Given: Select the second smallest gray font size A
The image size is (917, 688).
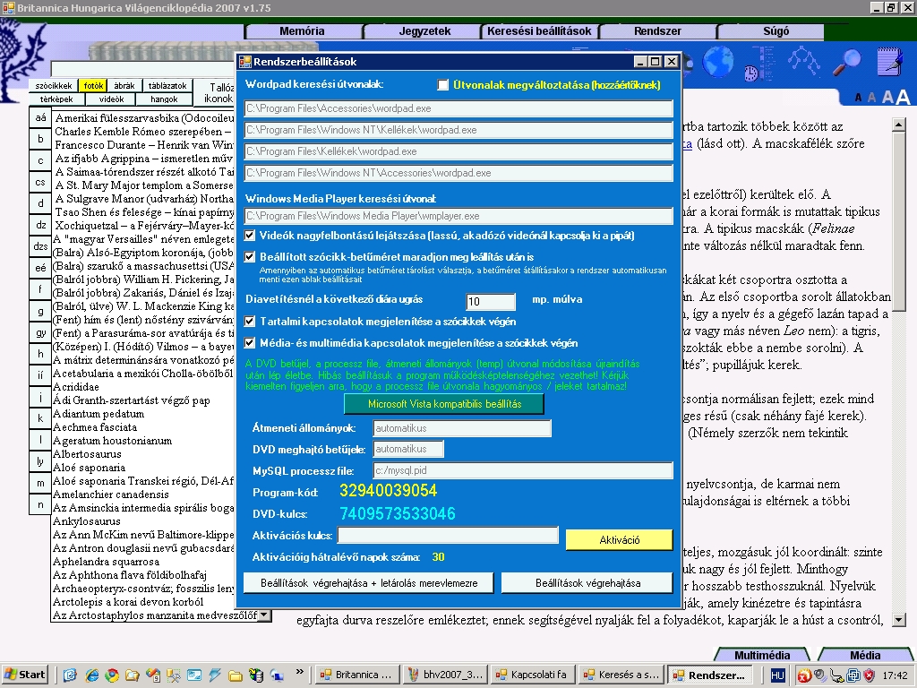Looking at the screenshot, I should [871, 97].
